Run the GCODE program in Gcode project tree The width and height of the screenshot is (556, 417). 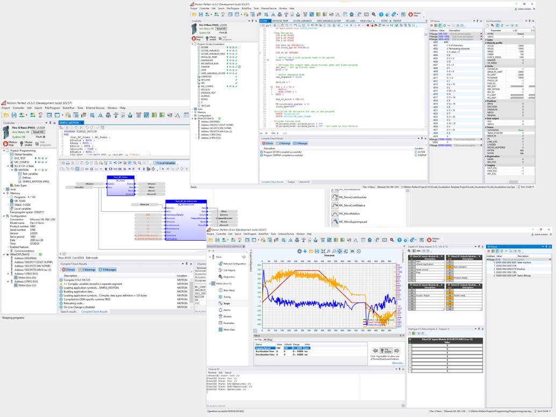[x=227, y=47]
